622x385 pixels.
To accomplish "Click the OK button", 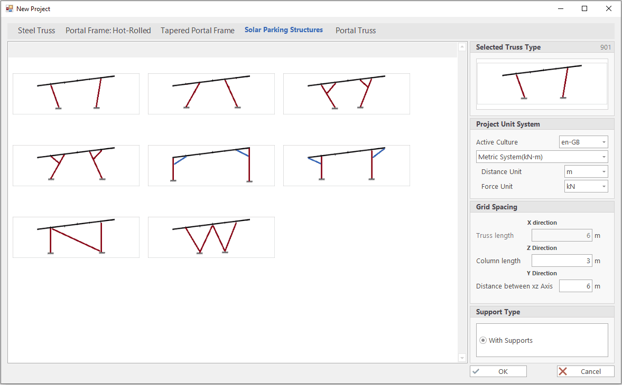I will pos(498,371).
